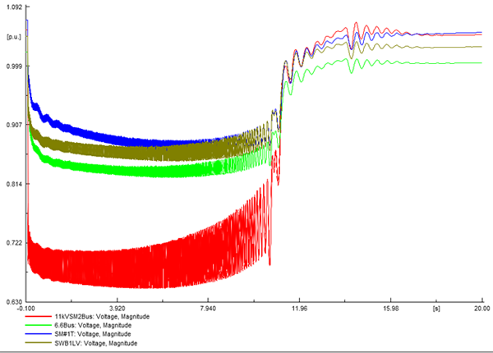Click the 0.999 y-axis tick label
The image size is (493, 353).
click(x=12, y=66)
